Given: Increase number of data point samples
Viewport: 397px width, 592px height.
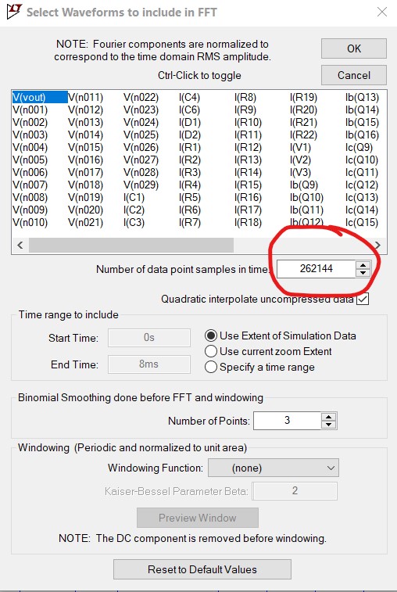Looking at the screenshot, I should 363,265.
